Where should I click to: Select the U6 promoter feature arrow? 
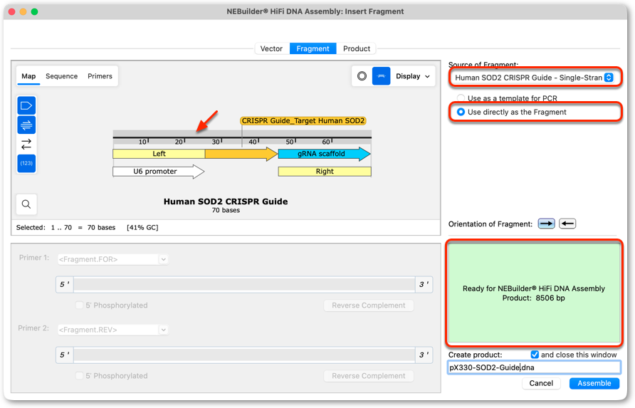158,172
